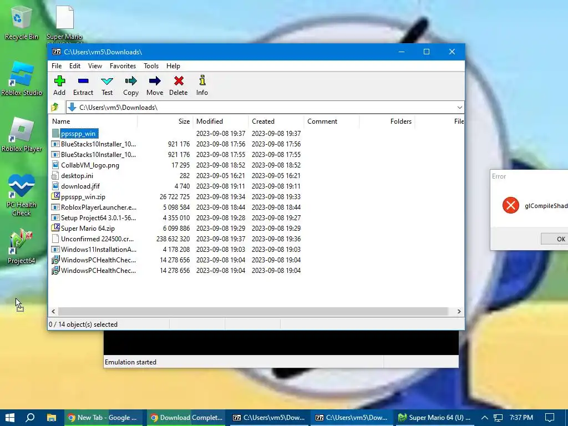Click the 0 / 14 object(s) selected status
Screen dimensions: 568x426
point(83,324)
